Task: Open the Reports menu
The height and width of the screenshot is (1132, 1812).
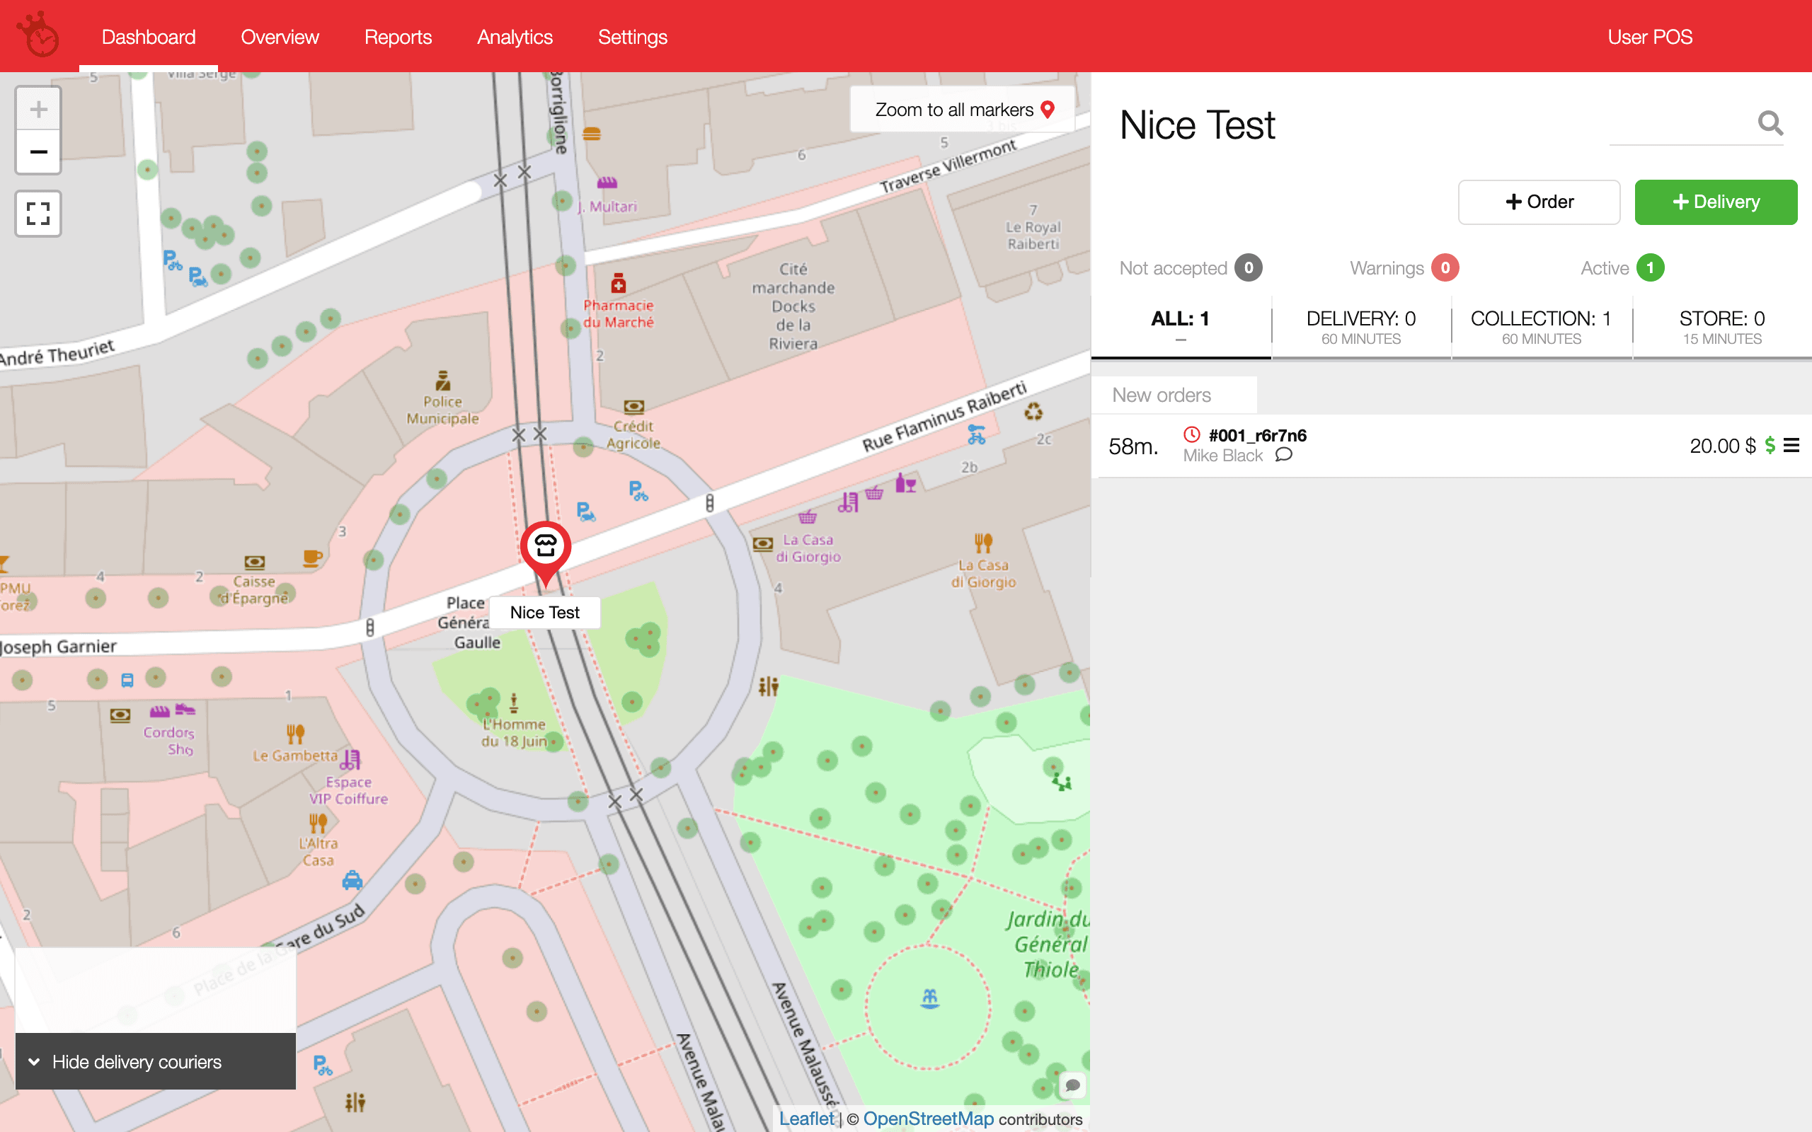Action: pos(398,37)
